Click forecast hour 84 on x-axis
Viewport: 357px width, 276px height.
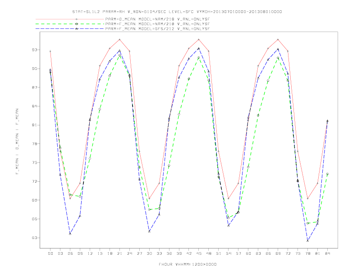(x=328, y=253)
